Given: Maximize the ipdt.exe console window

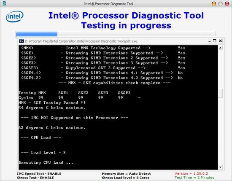Looking at the screenshot, I should (215, 41).
